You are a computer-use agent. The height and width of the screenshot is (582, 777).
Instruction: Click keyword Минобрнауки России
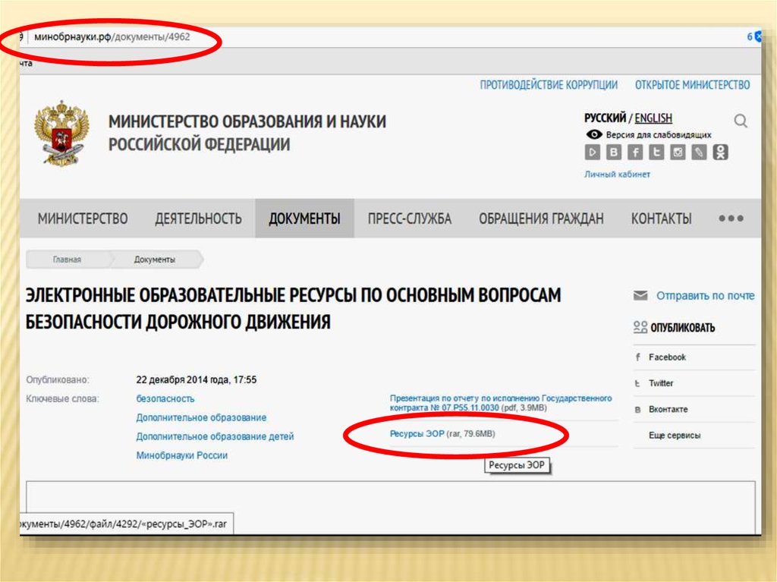(182, 455)
